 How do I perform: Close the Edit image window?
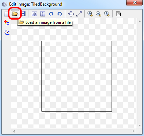[x=134, y=2]
